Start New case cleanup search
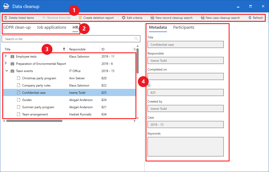Screen dimensions: 269x172 (220, 18)
